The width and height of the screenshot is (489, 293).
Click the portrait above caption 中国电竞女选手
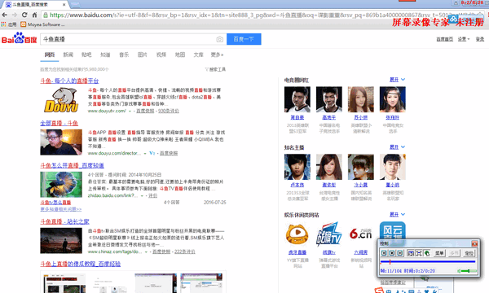pyautogui.click(x=393, y=99)
